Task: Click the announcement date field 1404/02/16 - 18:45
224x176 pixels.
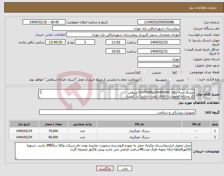Action: 44,22
